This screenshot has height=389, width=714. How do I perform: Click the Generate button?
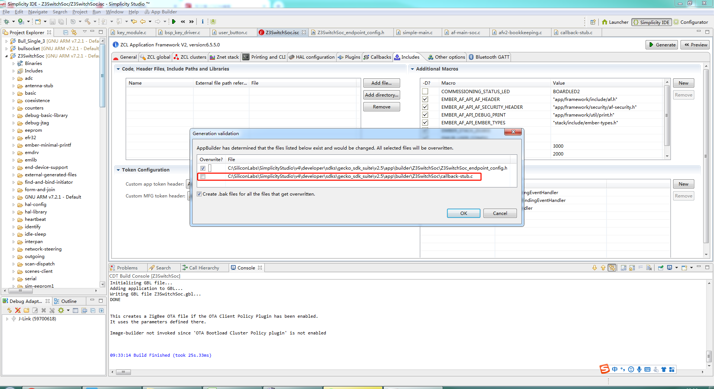[x=662, y=45]
